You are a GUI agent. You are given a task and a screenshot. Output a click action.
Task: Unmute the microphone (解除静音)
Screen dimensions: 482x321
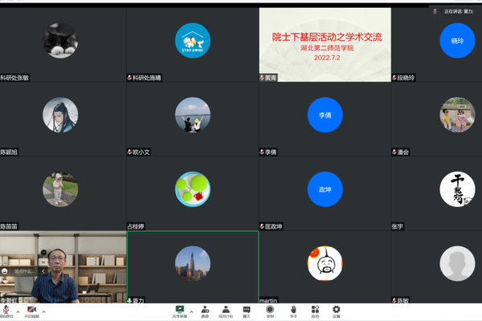(x=6, y=311)
